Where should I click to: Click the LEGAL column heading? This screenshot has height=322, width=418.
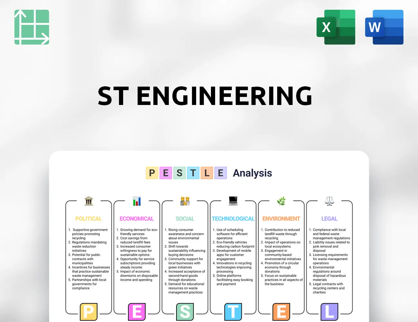330,219
